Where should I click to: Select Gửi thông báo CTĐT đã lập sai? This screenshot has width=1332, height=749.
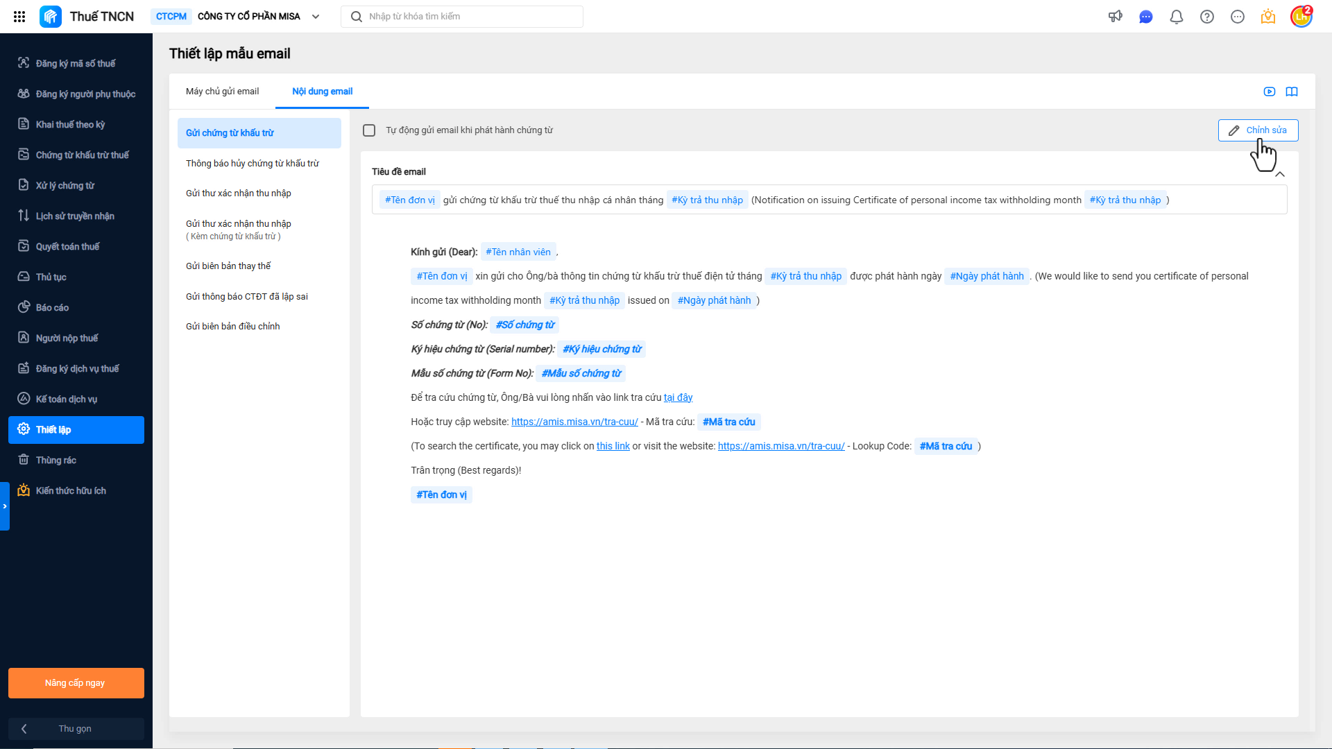[x=259, y=297]
